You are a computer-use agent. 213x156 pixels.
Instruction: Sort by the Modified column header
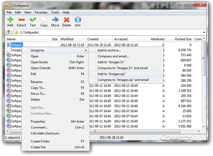coord(67,39)
